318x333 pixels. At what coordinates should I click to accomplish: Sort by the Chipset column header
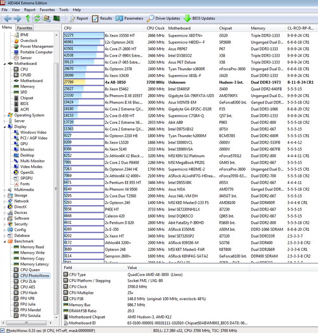click(x=233, y=28)
